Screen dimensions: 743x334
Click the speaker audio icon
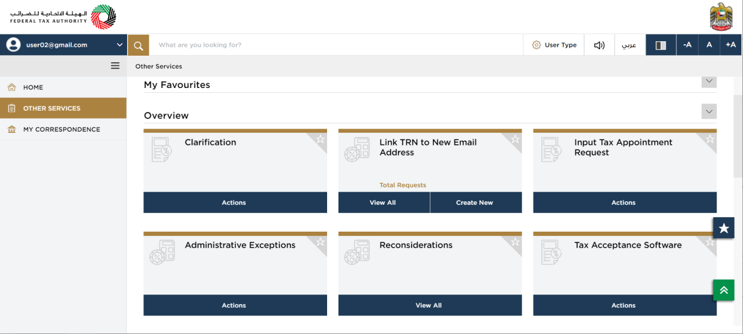tap(599, 45)
